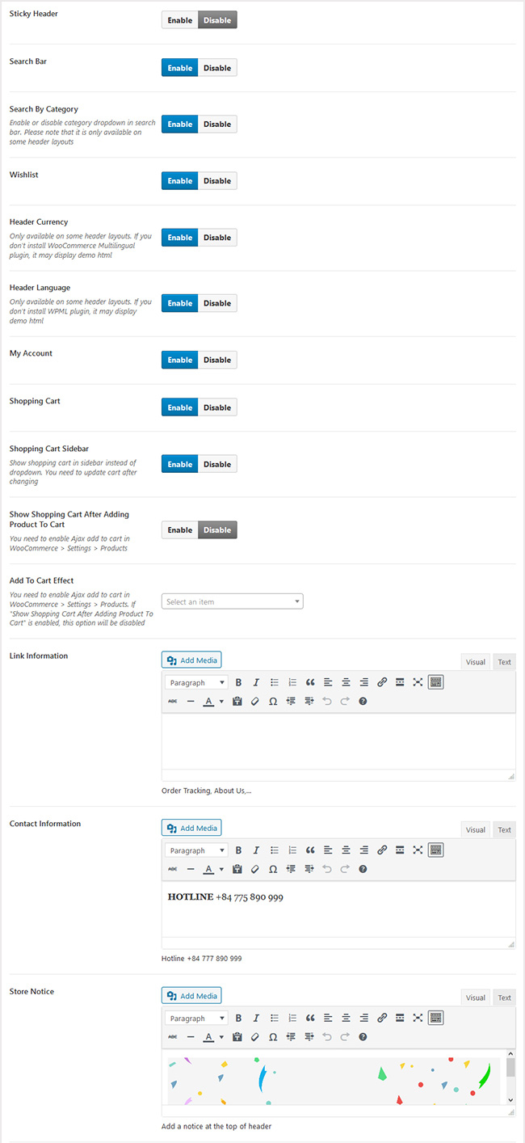Expand text color arrow in Link Information editor
The image size is (525, 1143).
click(221, 702)
